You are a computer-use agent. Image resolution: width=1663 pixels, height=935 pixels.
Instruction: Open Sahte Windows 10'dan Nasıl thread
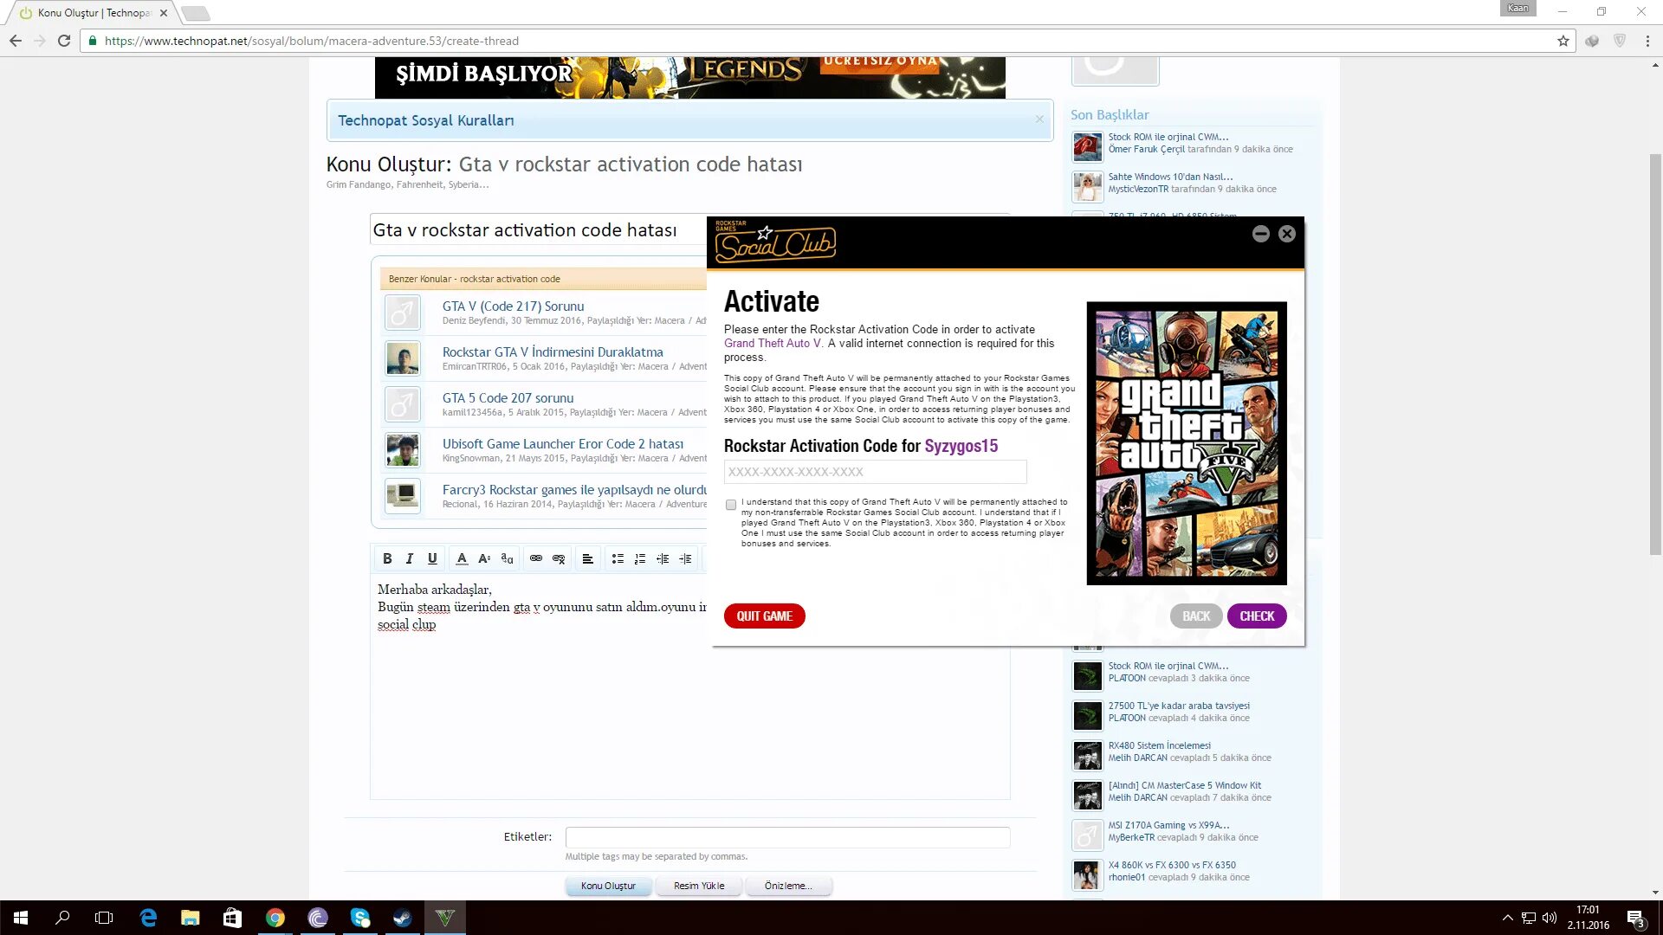pos(1170,177)
